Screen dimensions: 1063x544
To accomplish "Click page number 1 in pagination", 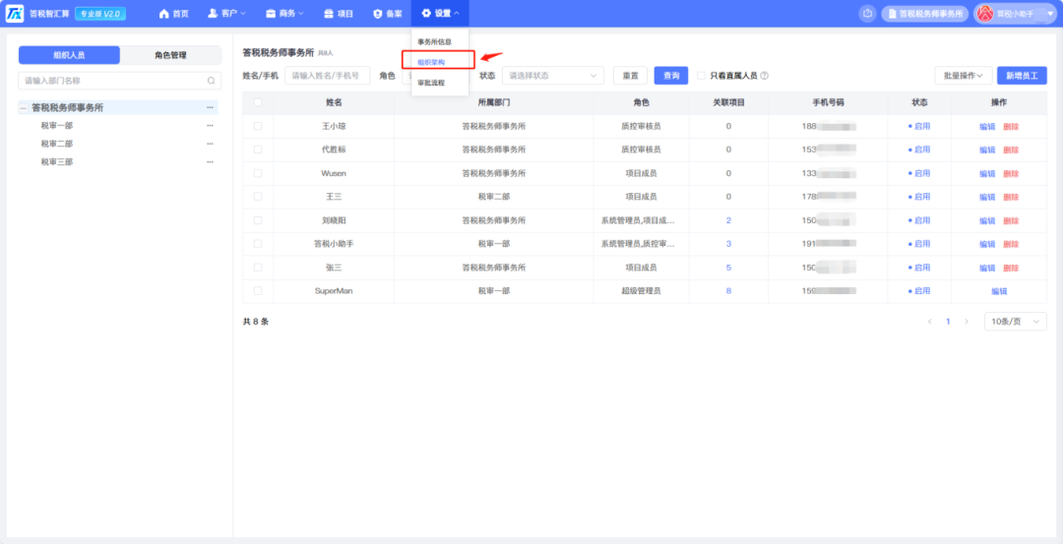I will tap(949, 321).
